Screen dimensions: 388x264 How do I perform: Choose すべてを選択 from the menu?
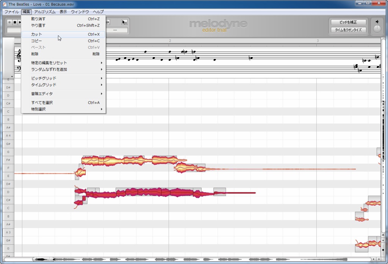tap(64, 102)
